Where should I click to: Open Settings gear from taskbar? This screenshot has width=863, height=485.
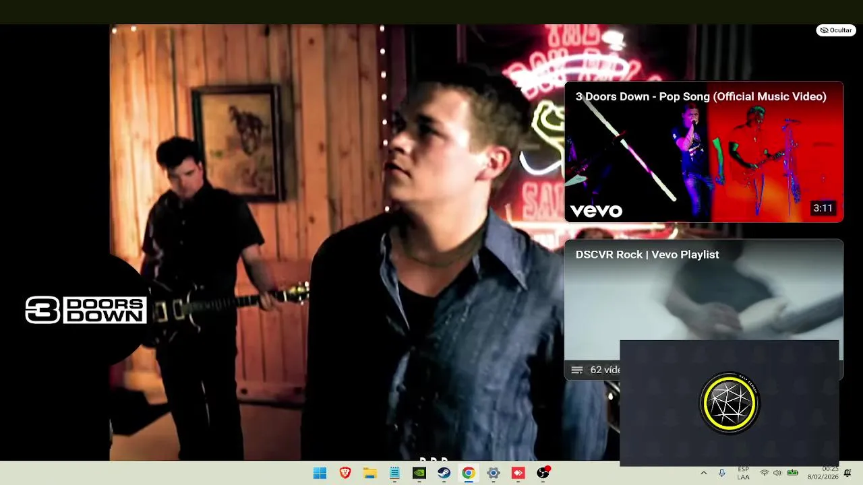tap(493, 473)
